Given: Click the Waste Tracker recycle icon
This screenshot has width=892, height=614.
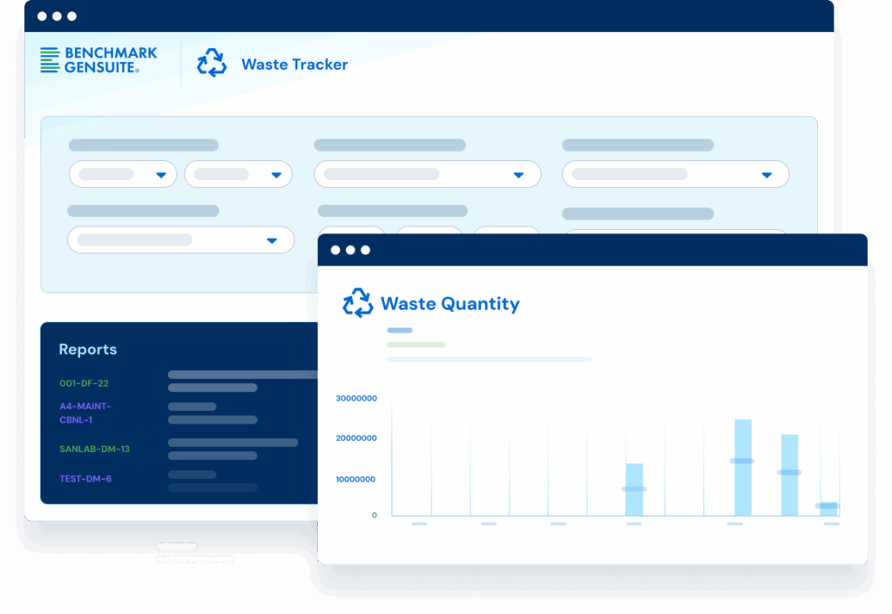Looking at the screenshot, I should coord(212,64).
